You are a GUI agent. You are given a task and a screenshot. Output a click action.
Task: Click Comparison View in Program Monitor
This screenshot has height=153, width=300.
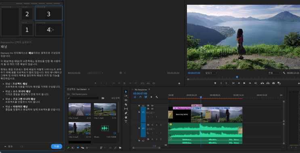pyautogui.click(x=279, y=83)
